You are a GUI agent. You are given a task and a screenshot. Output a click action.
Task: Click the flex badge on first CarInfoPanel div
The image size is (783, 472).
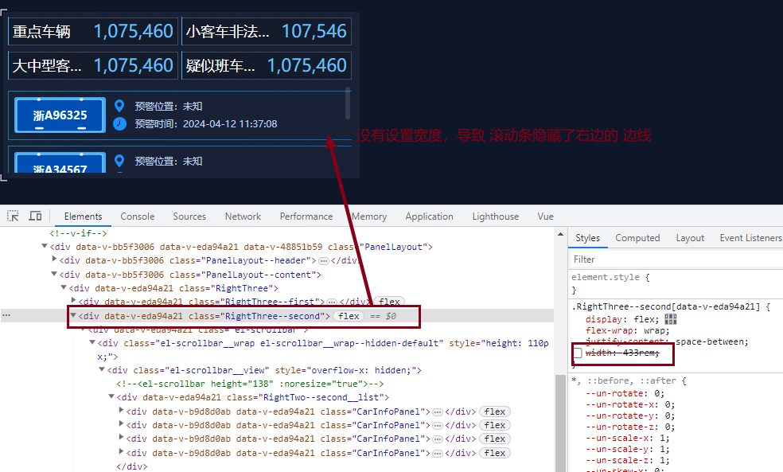[494, 412]
